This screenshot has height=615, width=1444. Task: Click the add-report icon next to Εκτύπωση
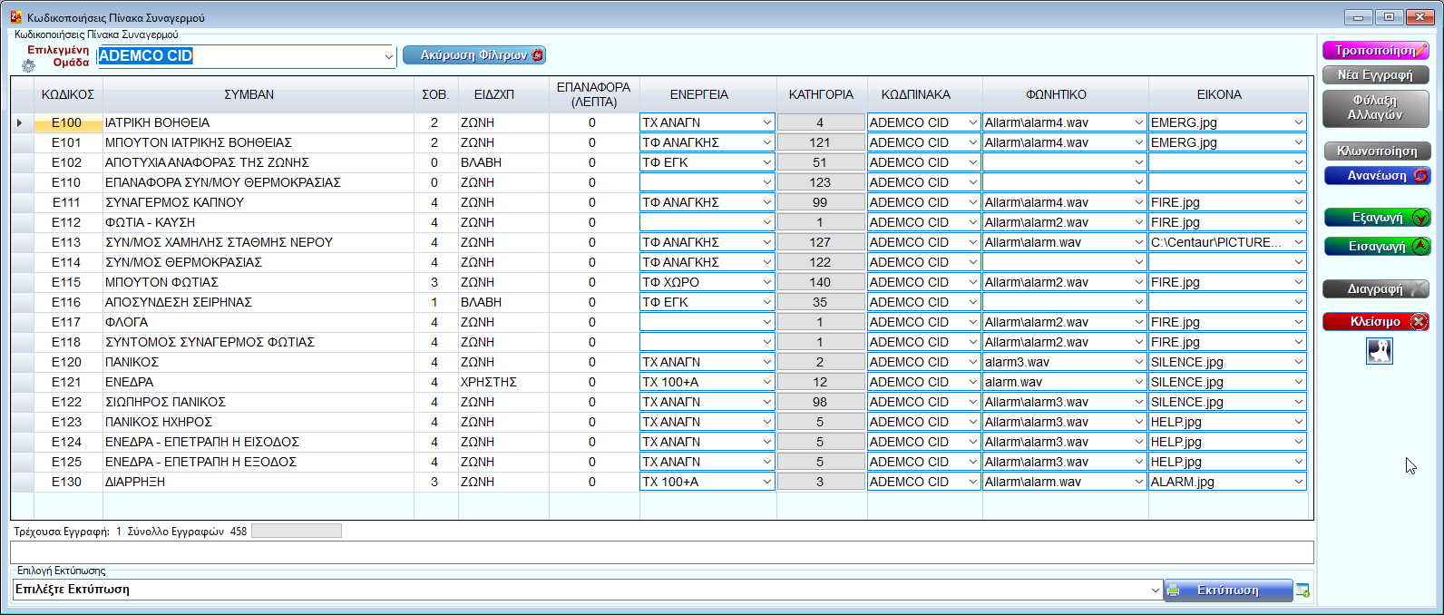point(1303,591)
